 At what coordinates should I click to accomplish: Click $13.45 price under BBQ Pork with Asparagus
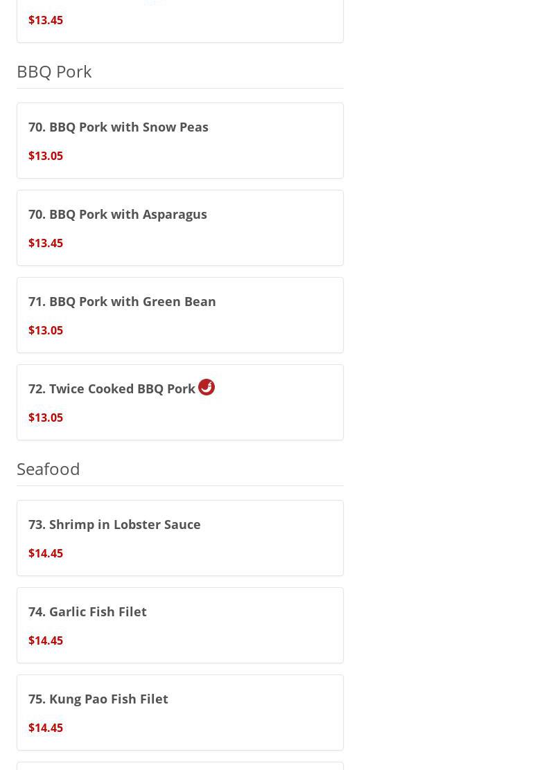tap(46, 243)
